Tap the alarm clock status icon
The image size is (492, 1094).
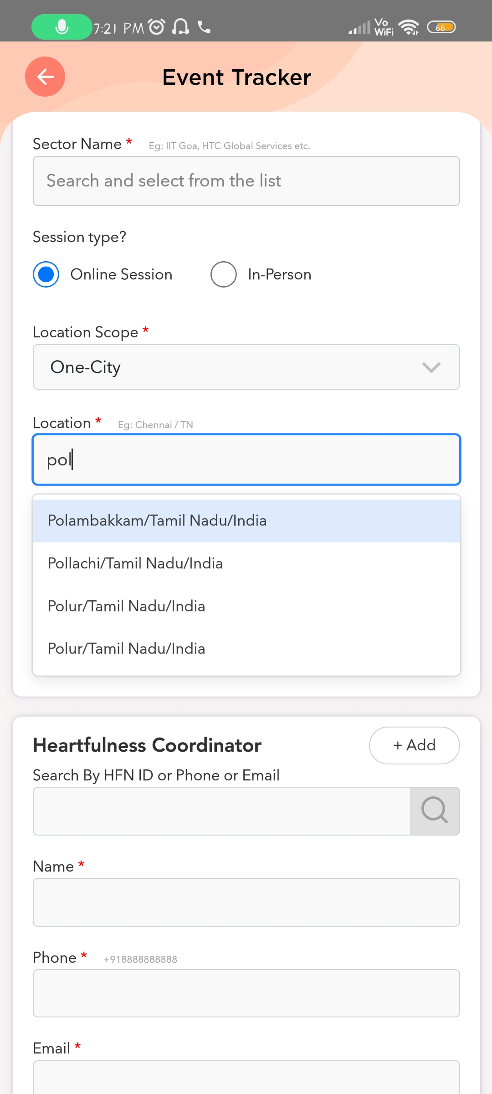157,27
